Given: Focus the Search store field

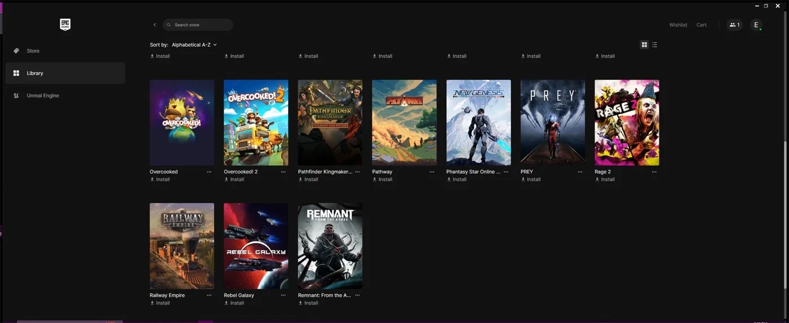Looking at the screenshot, I should coord(198,25).
